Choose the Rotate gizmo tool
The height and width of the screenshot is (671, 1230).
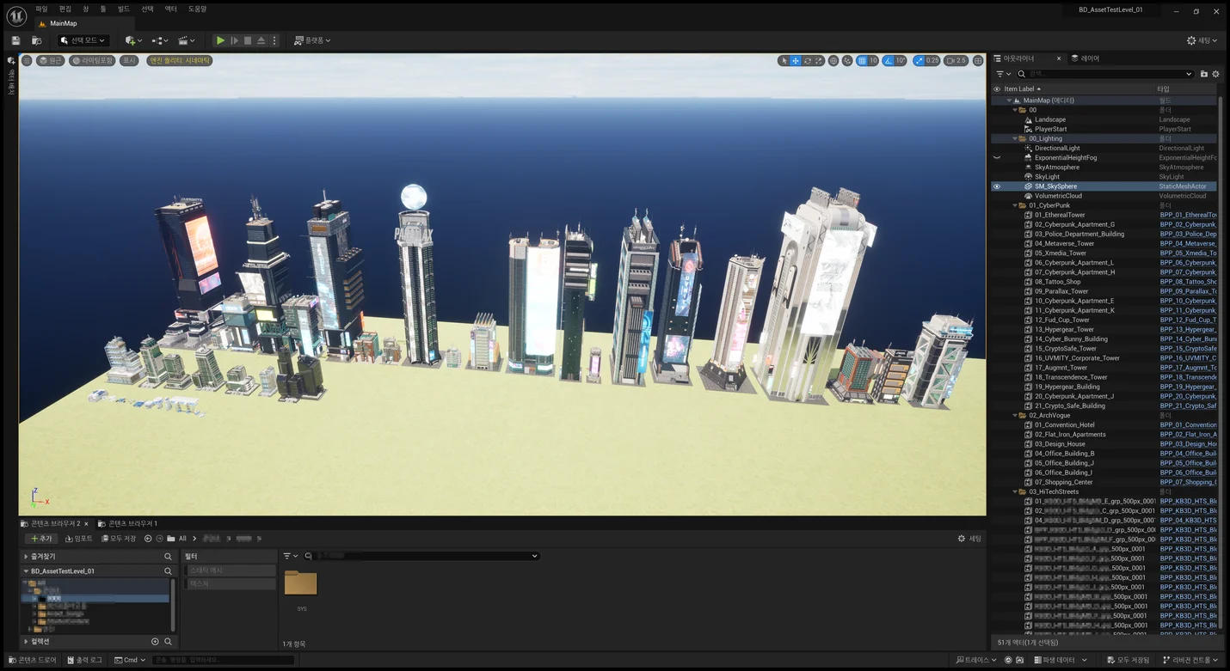tap(808, 61)
